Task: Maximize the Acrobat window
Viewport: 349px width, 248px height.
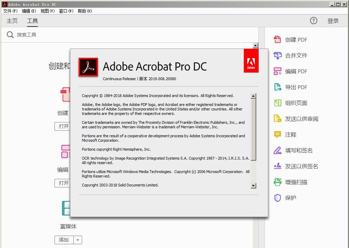Action: point(338,4)
